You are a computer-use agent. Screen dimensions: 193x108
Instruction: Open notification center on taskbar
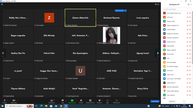[x=190, y=106]
